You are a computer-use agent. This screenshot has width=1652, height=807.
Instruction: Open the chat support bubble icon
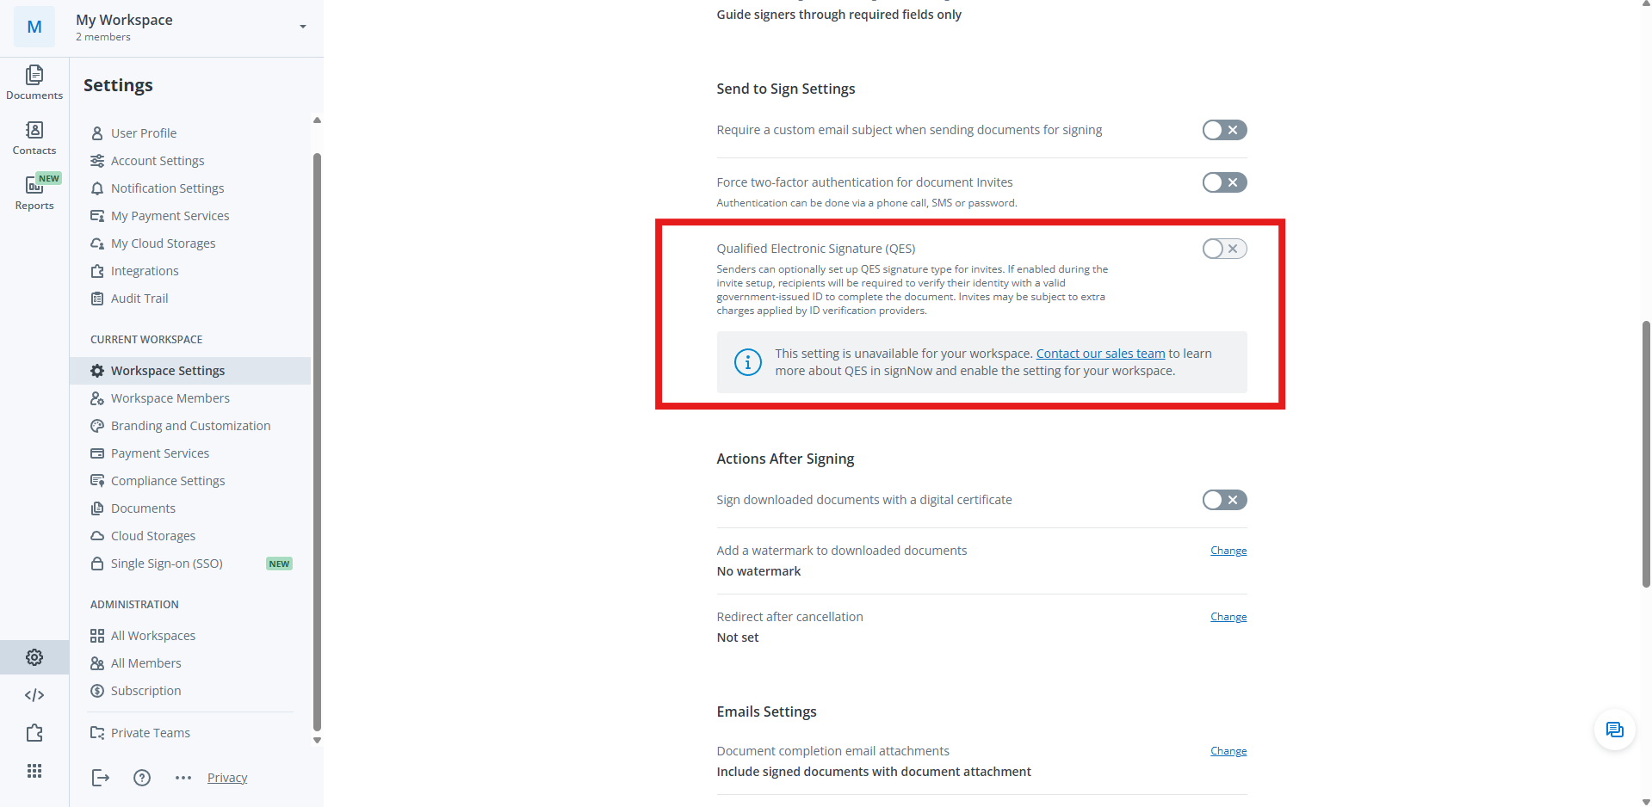[1614, 730]
